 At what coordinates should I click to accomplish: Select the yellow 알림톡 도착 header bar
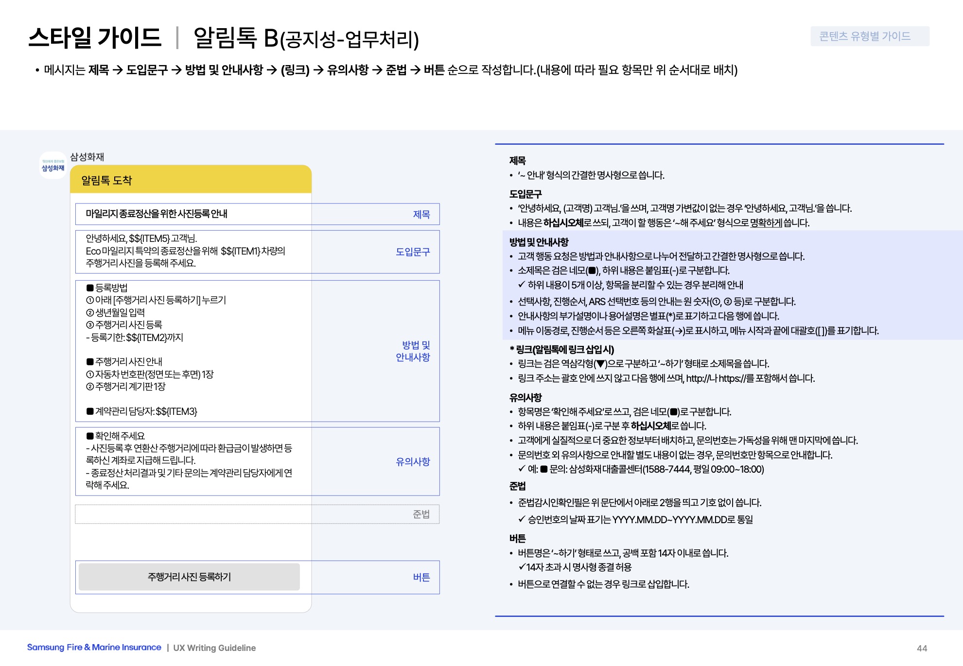(x=191, y=180)
